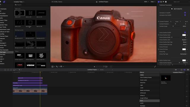Choose the Background 01 thumbnail
Screen dimensions: 190x107
point(20,34)
